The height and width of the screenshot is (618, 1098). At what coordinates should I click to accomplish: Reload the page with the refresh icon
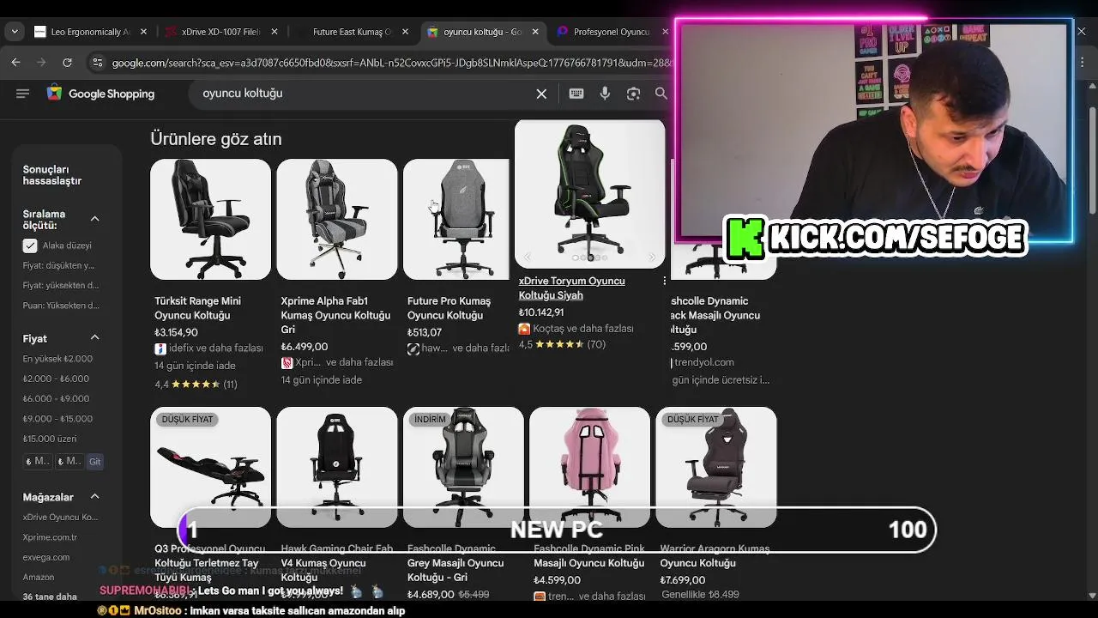(67, 62)
